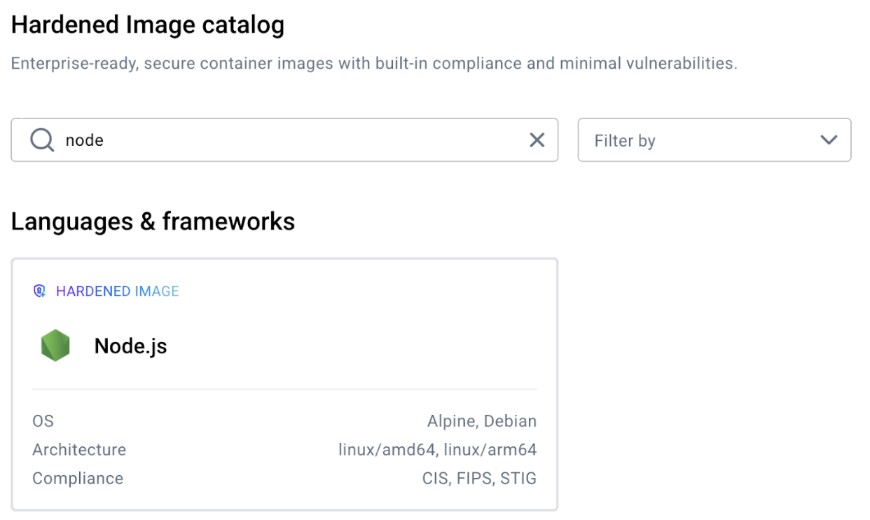The image size is (870, 520).
Task: Click the Node.js card divider line
Action: (284, 389)
